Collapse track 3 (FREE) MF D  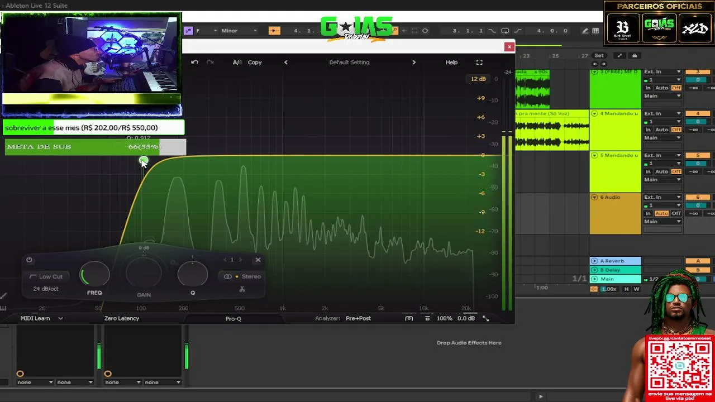594,72
